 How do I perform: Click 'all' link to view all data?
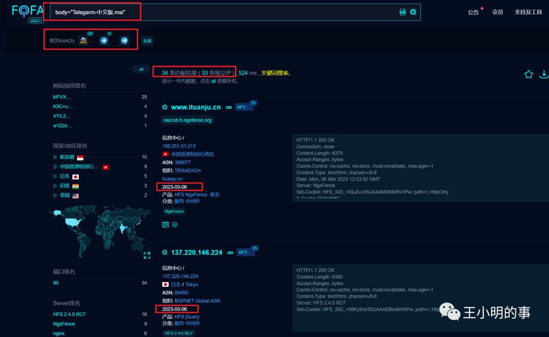click(213, 81)
